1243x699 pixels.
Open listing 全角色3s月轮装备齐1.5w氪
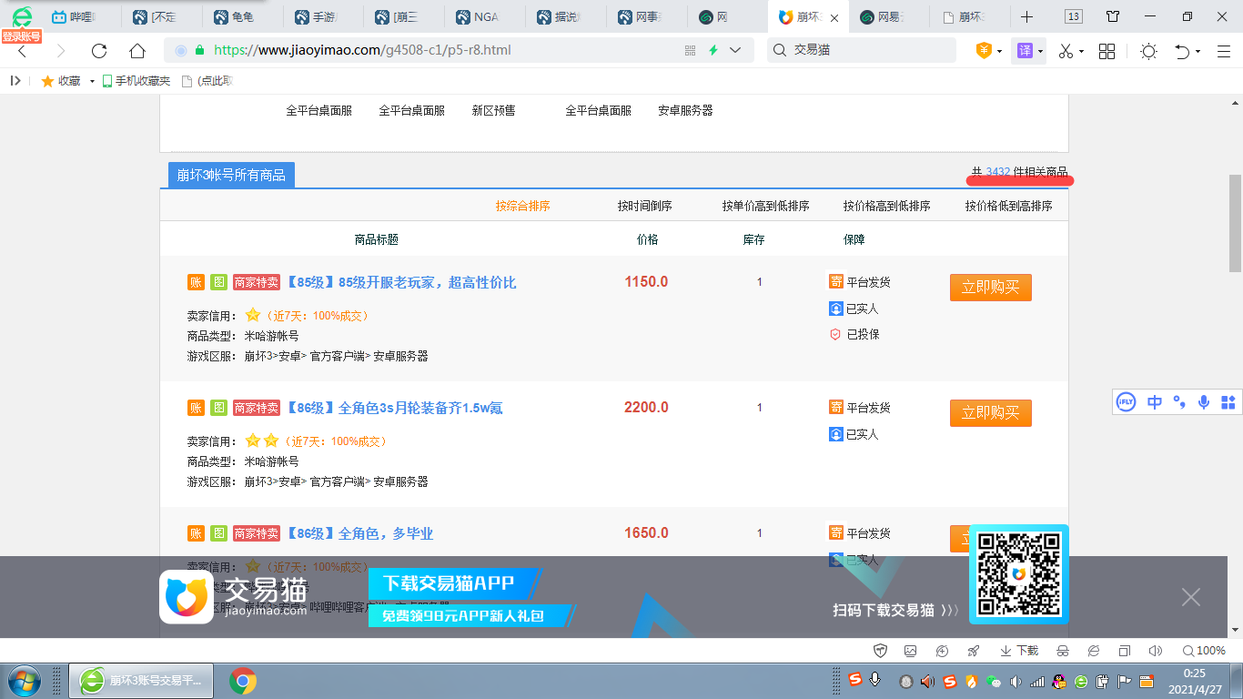pos(394,408)
